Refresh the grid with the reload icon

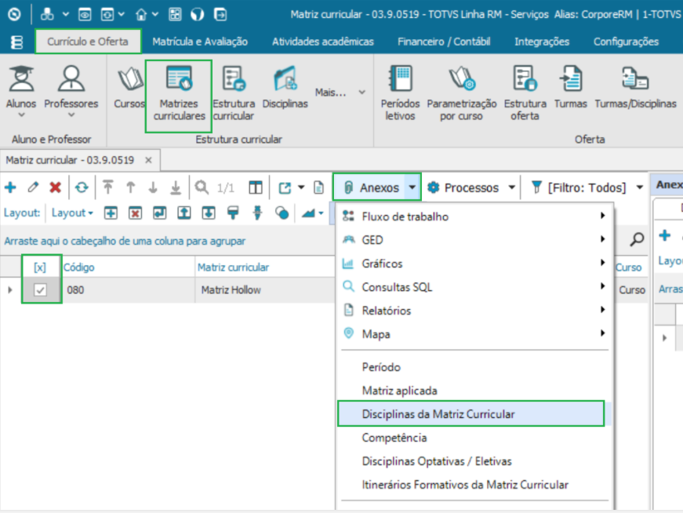point(82,187)
